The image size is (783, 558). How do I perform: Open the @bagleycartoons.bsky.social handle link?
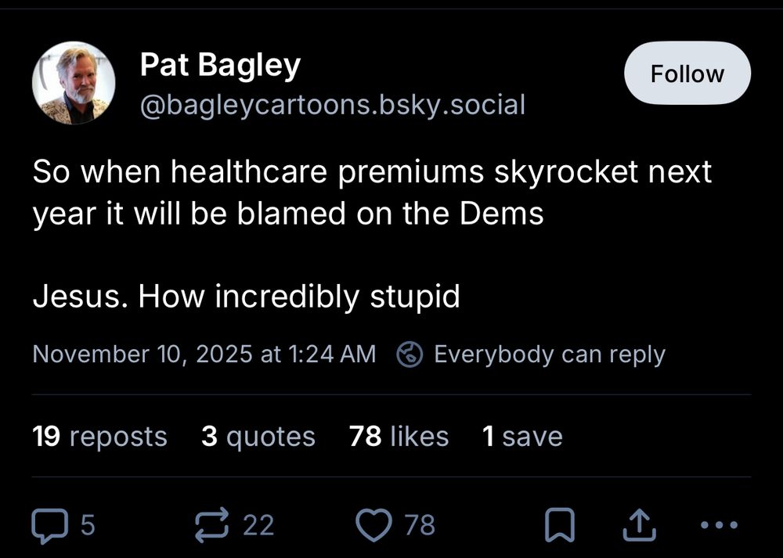[332, 104]
